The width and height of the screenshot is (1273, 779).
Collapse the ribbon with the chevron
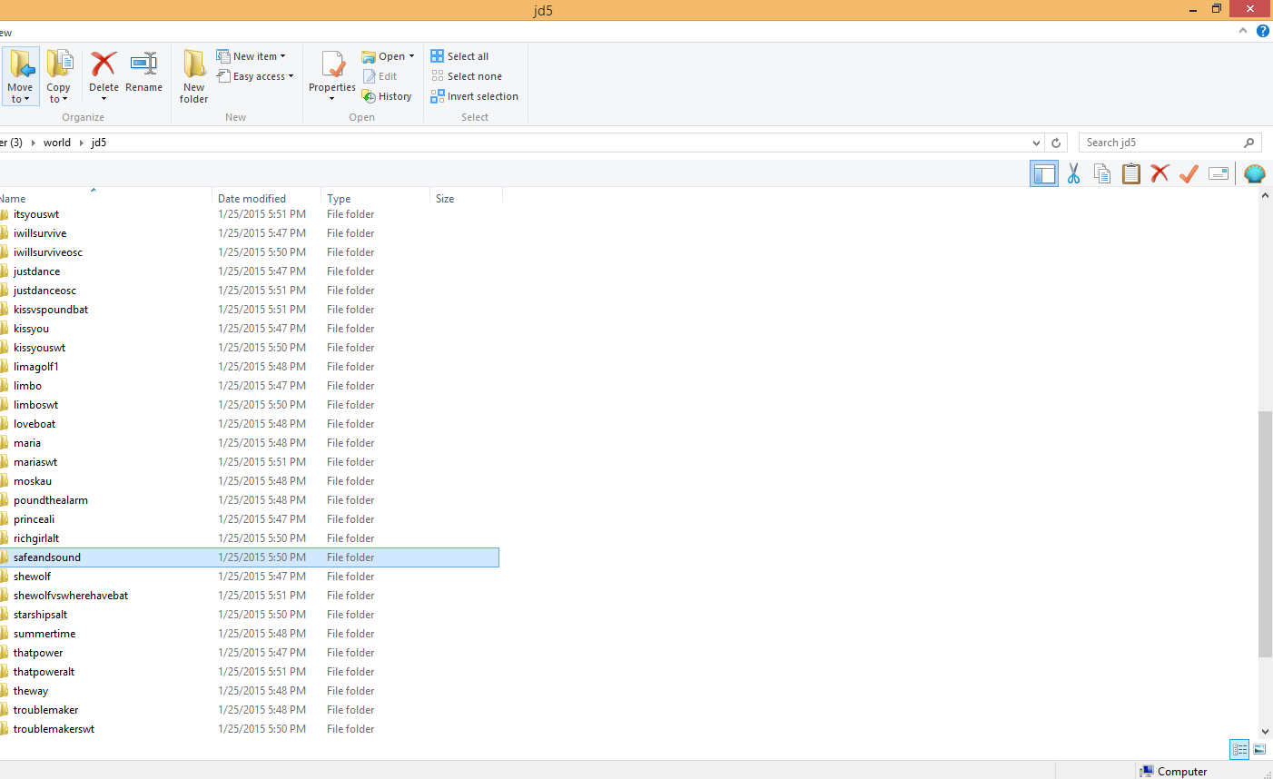point(1243,31)
